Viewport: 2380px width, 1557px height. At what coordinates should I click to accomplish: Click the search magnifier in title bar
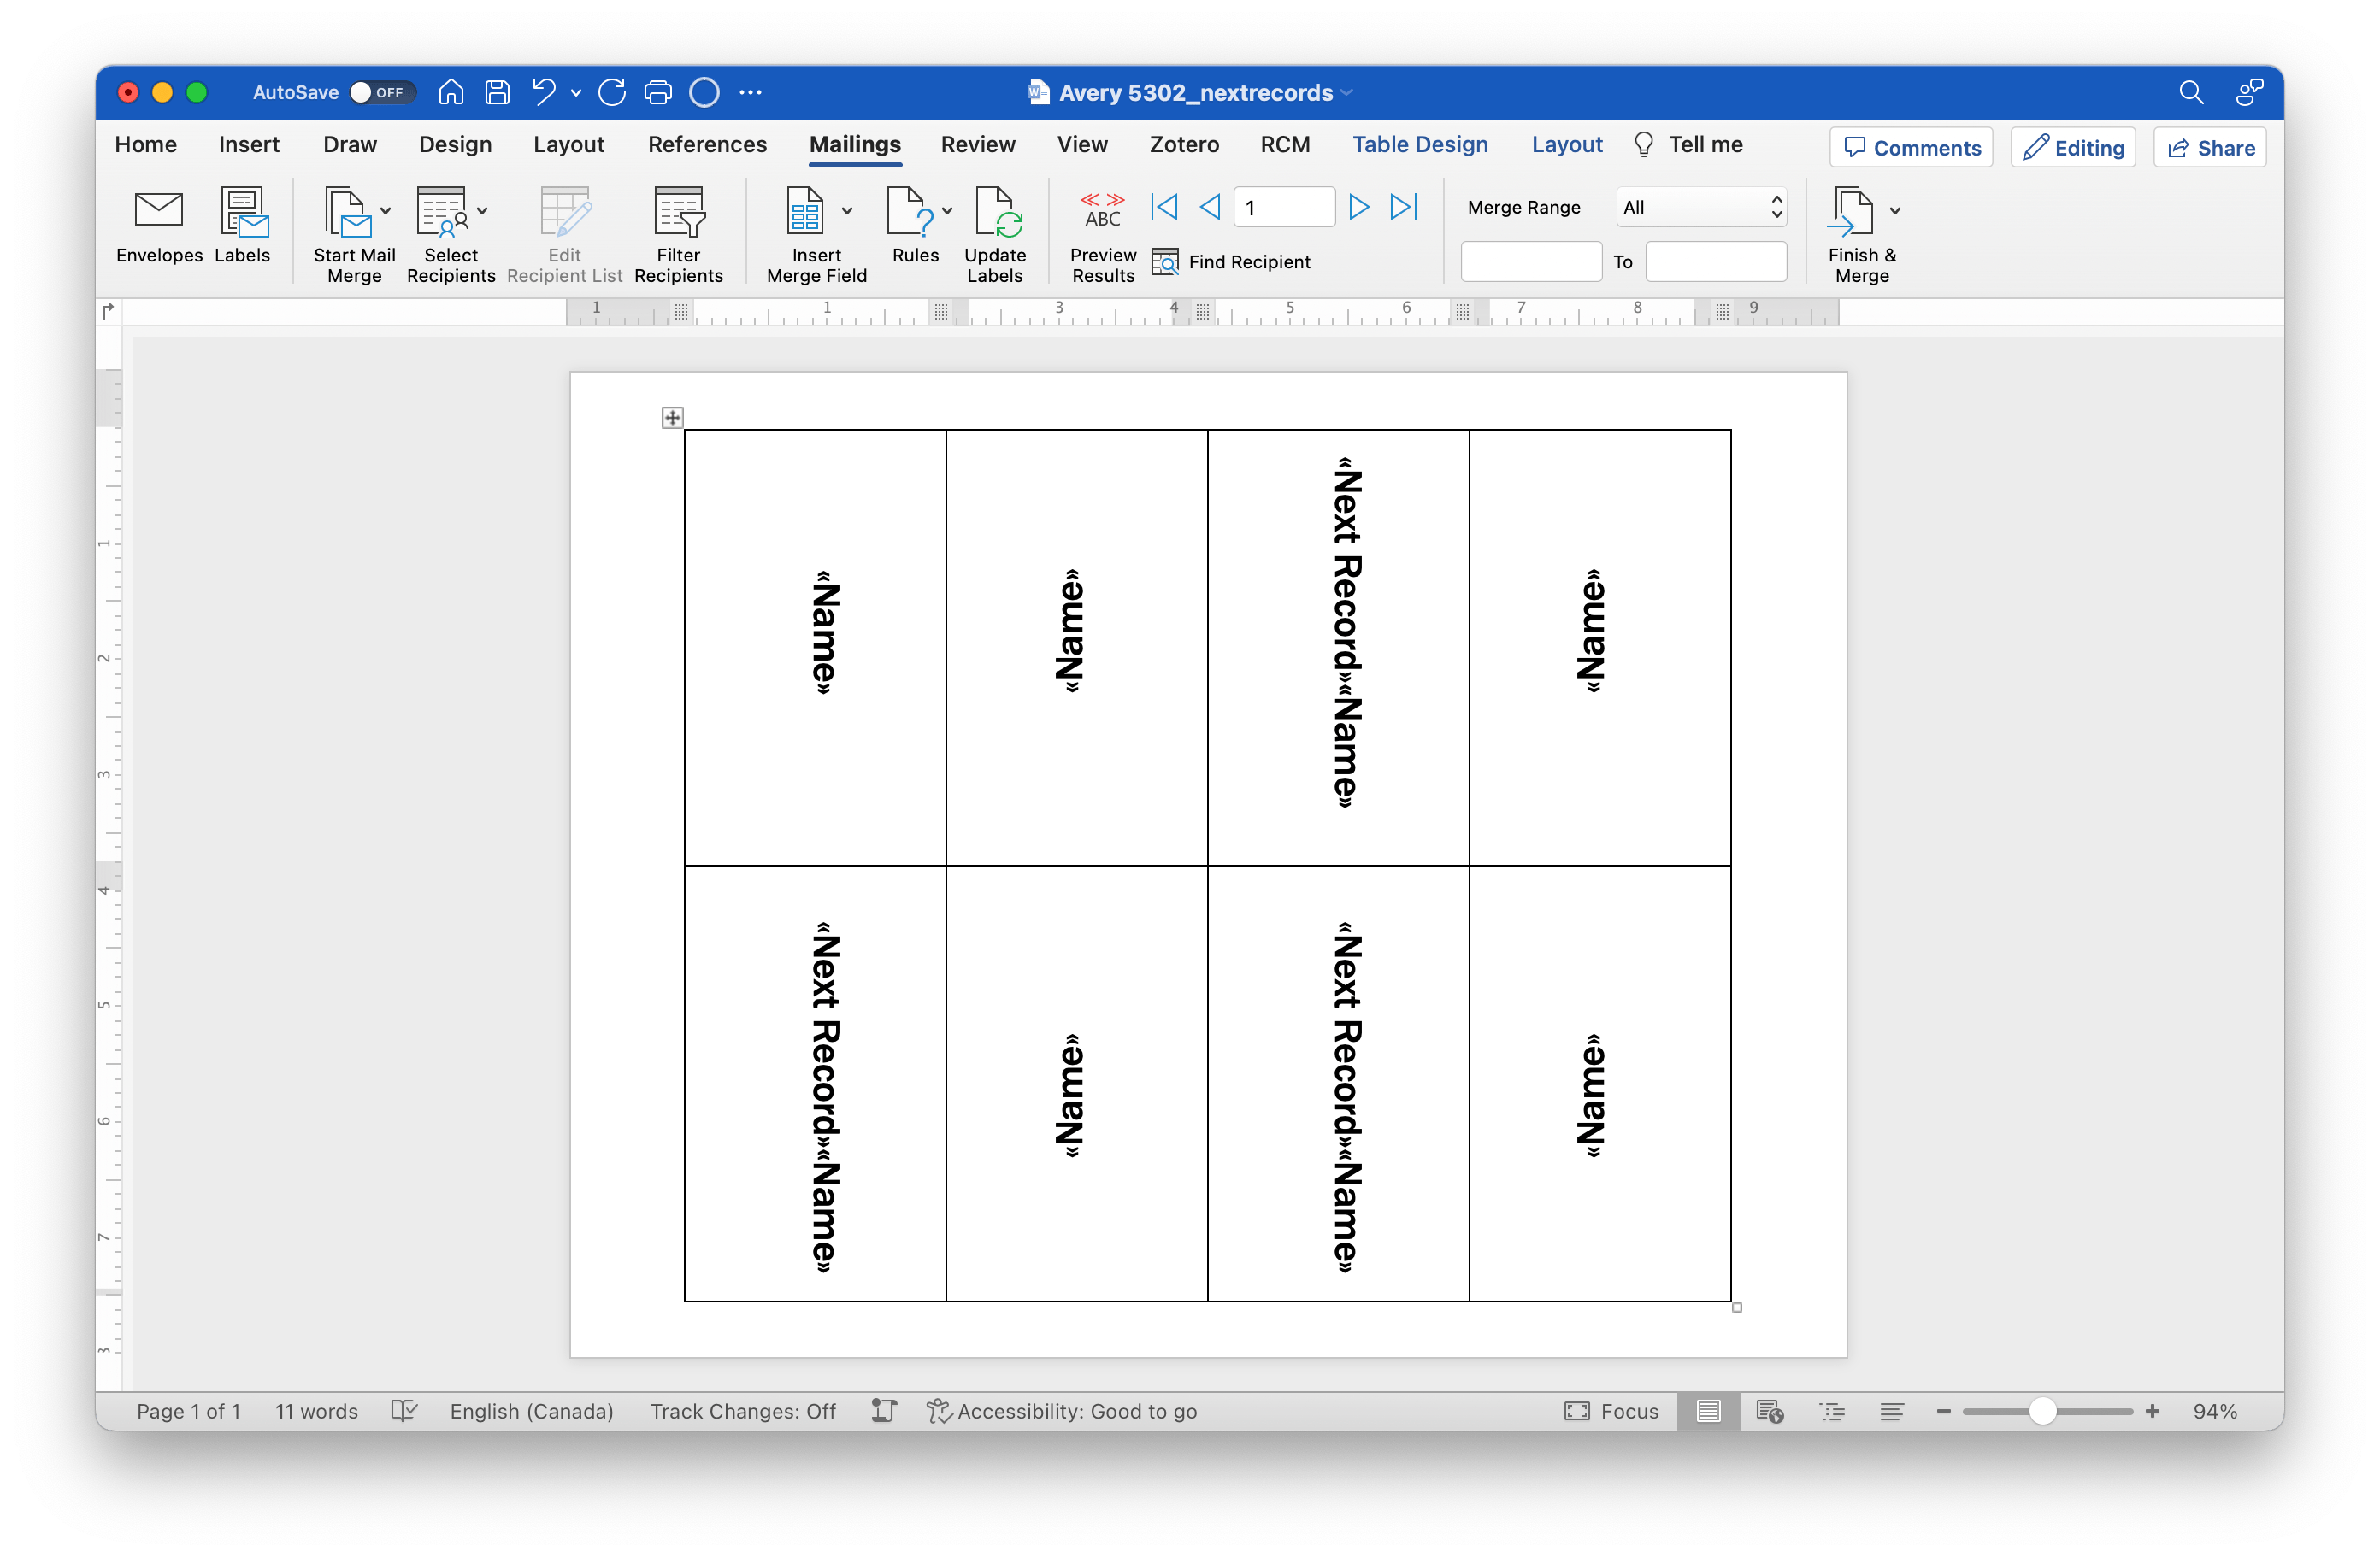2191,92
